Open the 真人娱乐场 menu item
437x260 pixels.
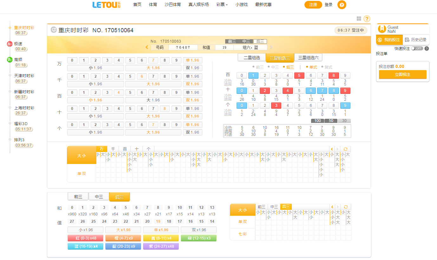[199, 5]
